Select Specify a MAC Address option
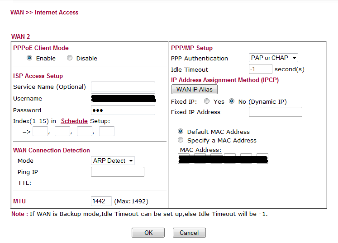Viewport: 338px width, 243px height. (x=181, y=140)
